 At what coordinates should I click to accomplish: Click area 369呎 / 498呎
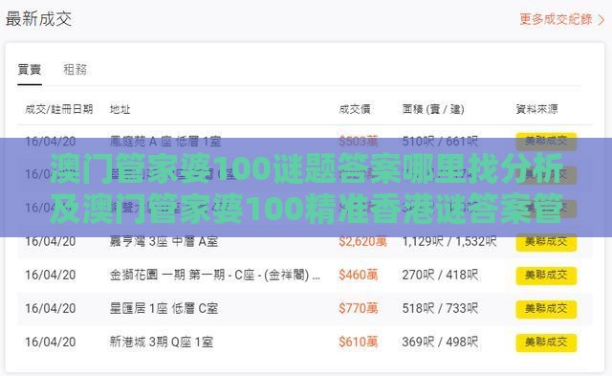[x=440, y=343]
